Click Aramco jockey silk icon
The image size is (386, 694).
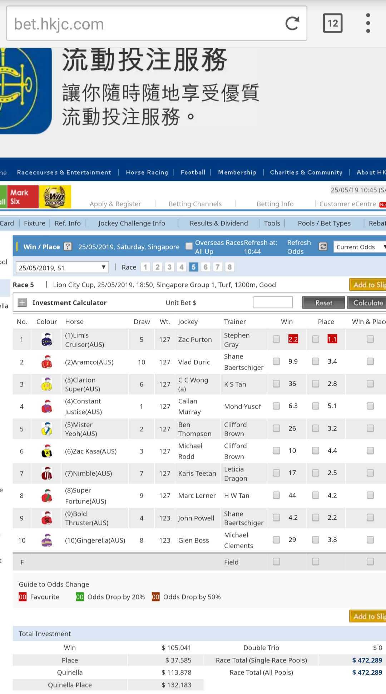tap(47, 362)
